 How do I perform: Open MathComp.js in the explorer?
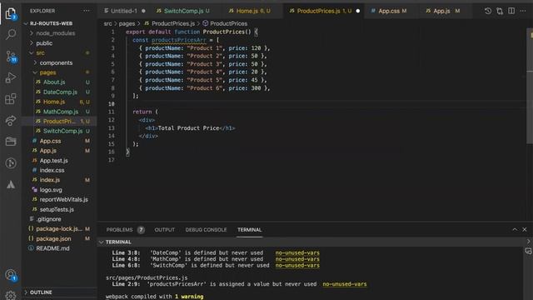pos(59,112)
